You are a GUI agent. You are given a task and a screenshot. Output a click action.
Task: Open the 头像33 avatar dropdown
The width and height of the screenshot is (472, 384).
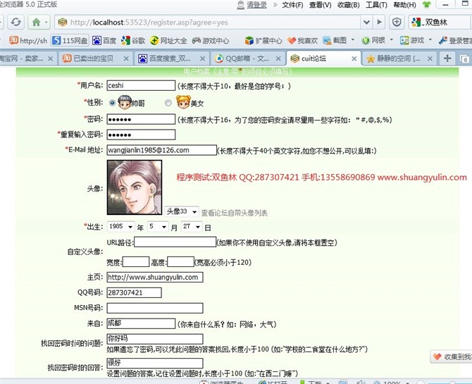point(182,211)
